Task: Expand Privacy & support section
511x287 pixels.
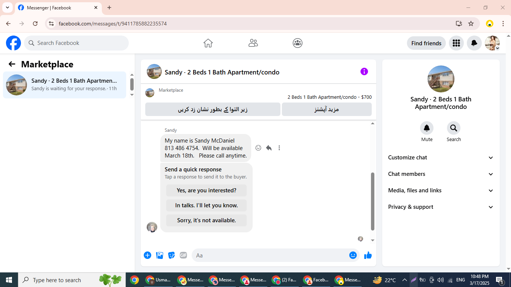Action: click(441, 207)
